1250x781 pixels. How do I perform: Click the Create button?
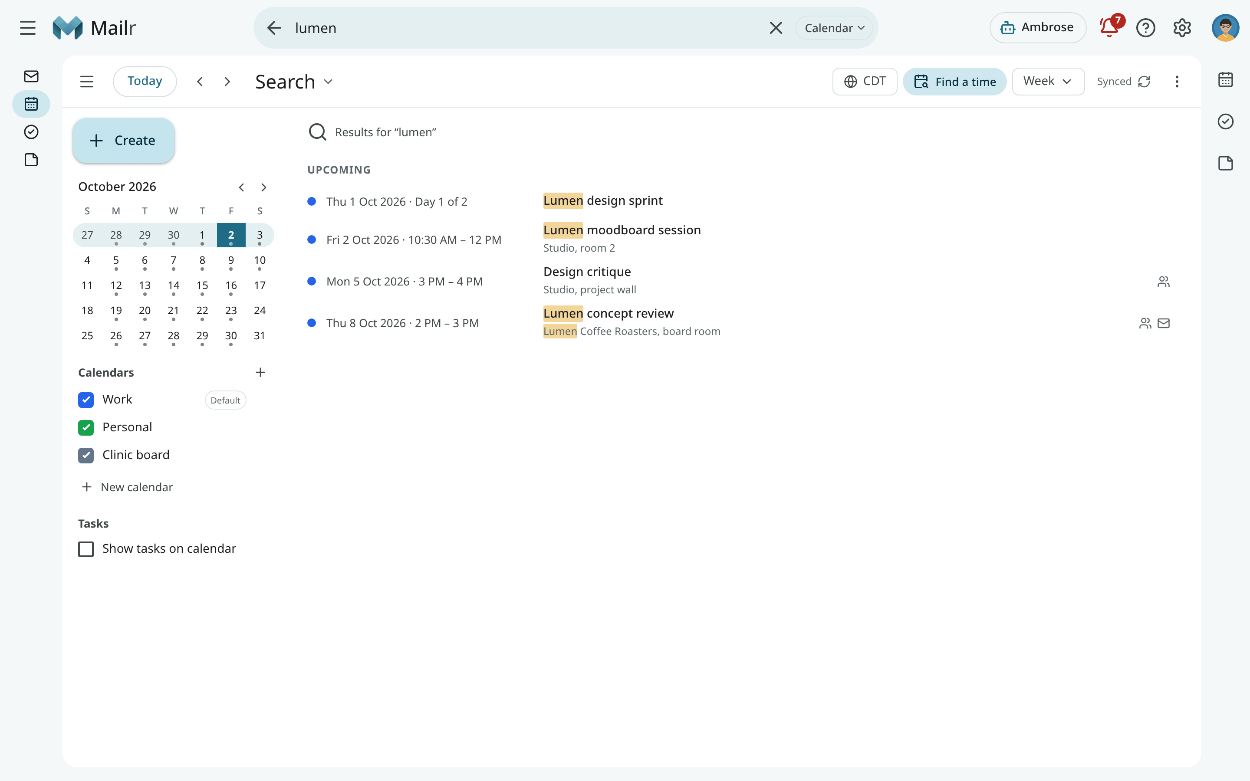click(x=123, y=141)
